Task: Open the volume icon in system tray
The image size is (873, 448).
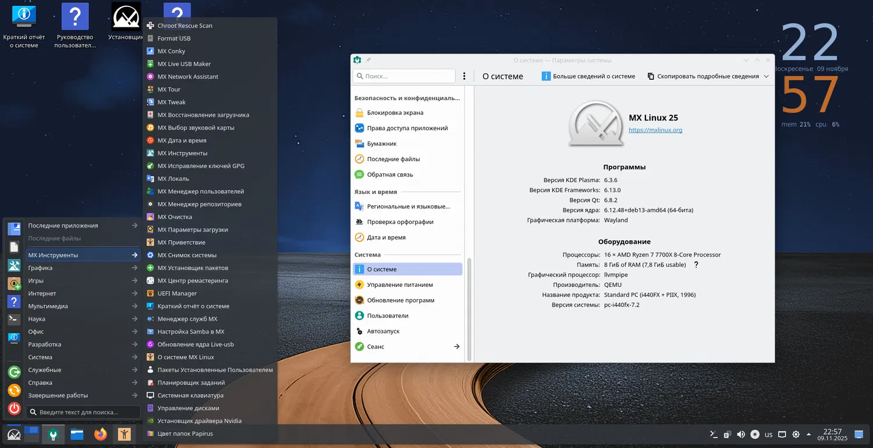Action: coord(741,435)
